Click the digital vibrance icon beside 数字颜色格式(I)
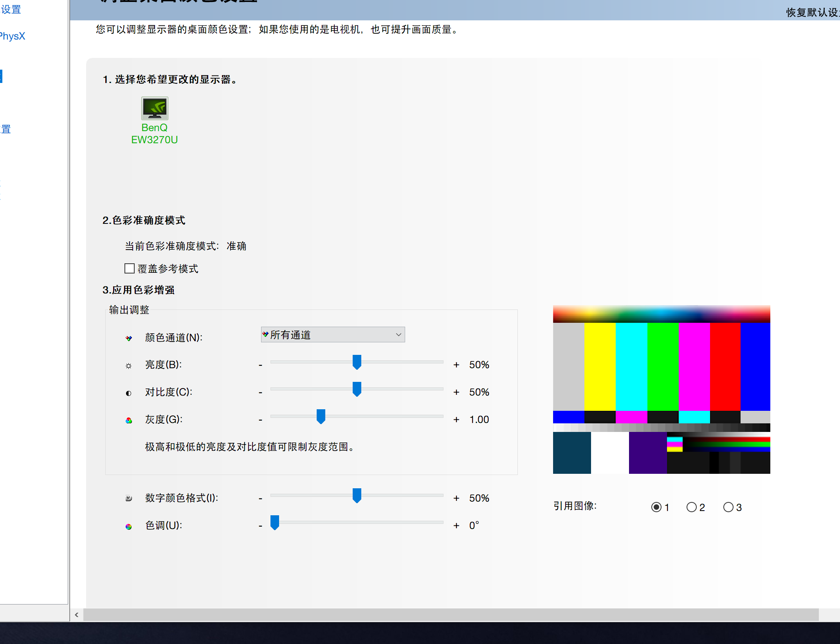Viewport: 840px width, 644px height. pos(129,498)
